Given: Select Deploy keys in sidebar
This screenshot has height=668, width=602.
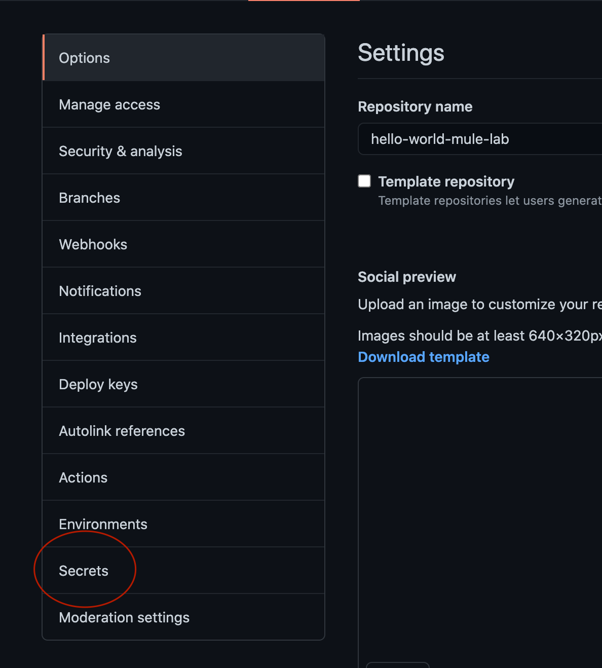Looking at the screenshot, I should [x=98, y=384].
